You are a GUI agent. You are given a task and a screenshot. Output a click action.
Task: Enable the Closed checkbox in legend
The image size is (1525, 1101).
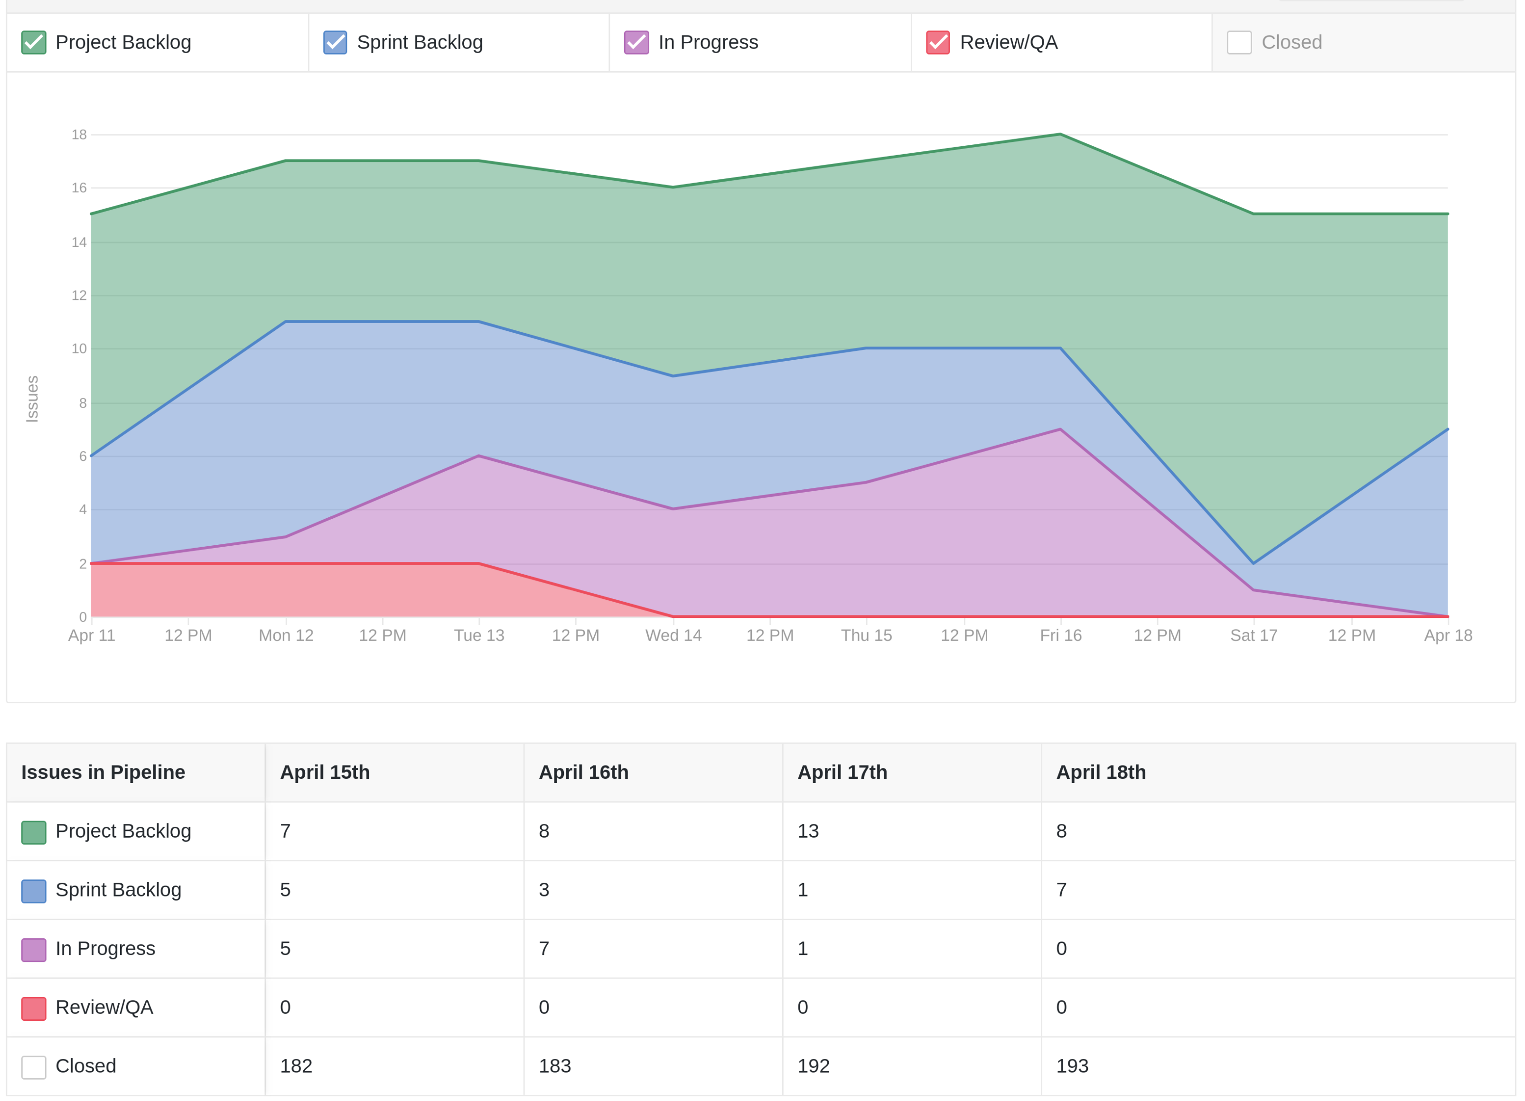click(x=1239, y=42)
